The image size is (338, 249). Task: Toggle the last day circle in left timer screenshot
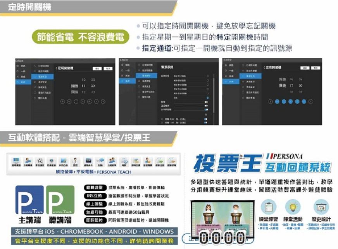point(103,101)
